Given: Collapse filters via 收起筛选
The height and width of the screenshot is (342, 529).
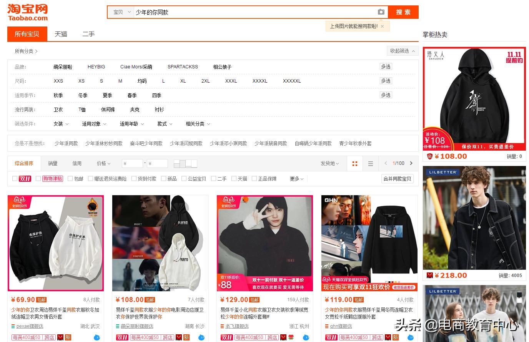Looking at the screenshot, I should pyautogui.click(x=402, y=50).
